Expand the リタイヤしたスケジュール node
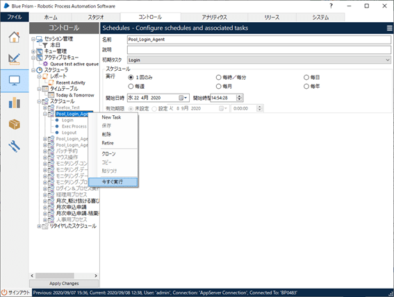The height and width of the screenshot is (297, 394). pyautogui.click(x=39, y=226)
